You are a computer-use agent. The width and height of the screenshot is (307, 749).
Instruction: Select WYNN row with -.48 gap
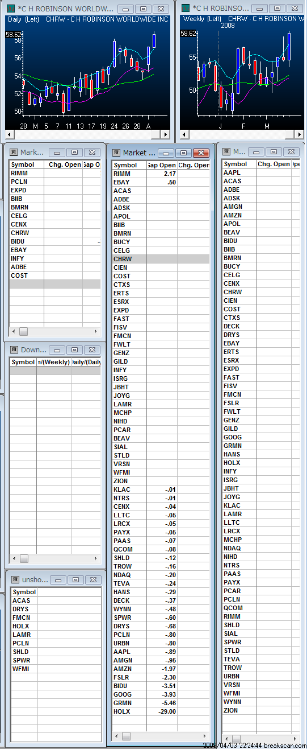pos(161,609)
